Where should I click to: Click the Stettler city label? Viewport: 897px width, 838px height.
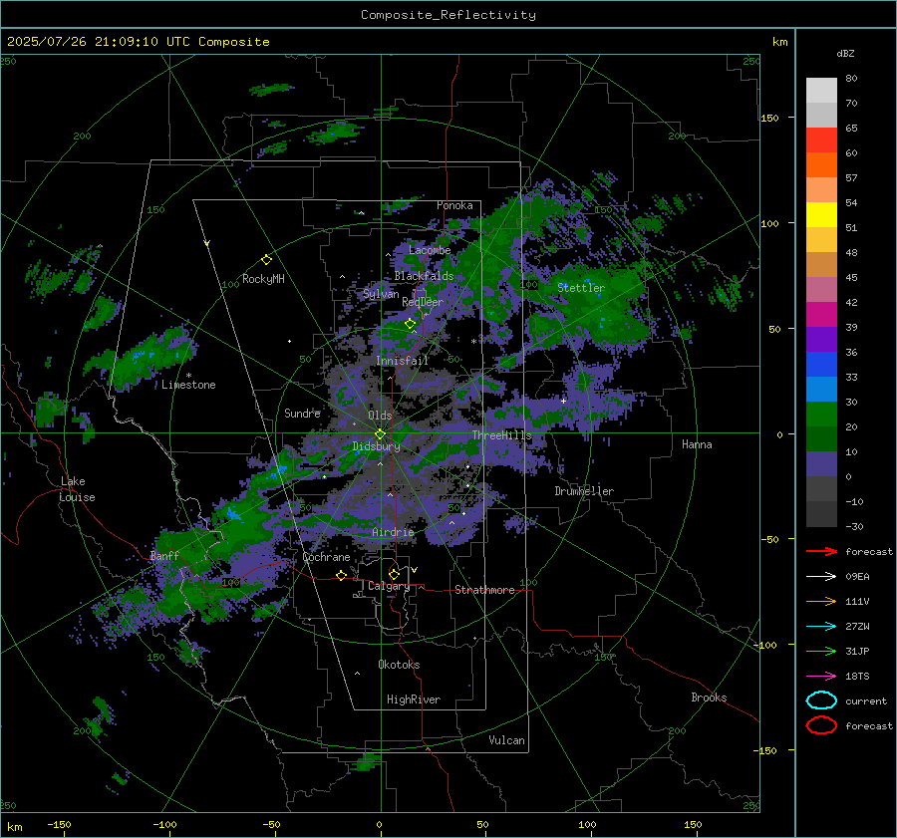581,288
